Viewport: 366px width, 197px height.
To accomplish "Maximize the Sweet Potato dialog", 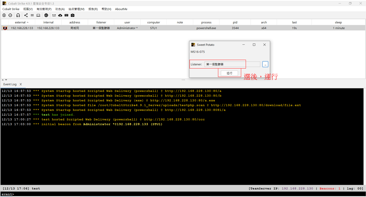I will [254, 45].
